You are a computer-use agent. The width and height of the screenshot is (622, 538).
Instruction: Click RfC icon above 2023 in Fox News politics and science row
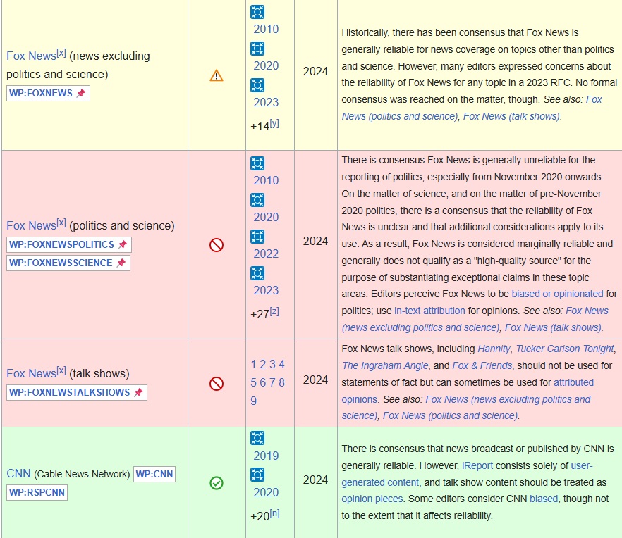(x=257, y=273)
